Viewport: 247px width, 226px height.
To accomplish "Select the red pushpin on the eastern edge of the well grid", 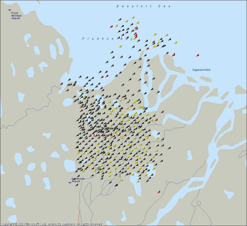I will (156, 120).
